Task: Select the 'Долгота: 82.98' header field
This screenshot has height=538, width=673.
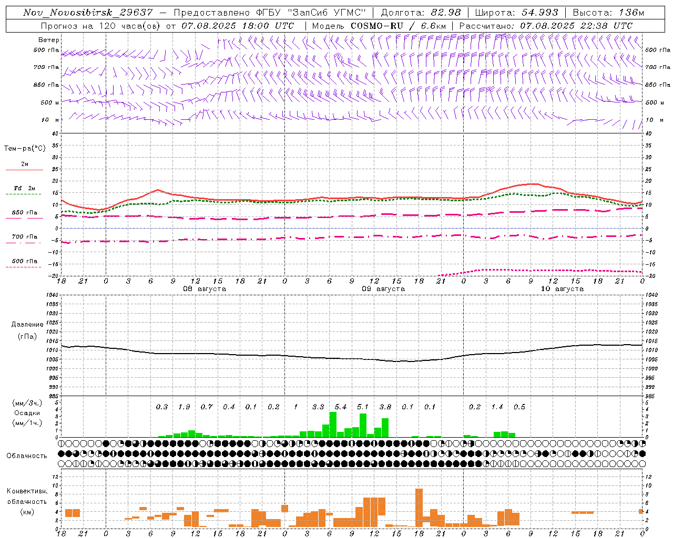Action: (x=421, y=13)
